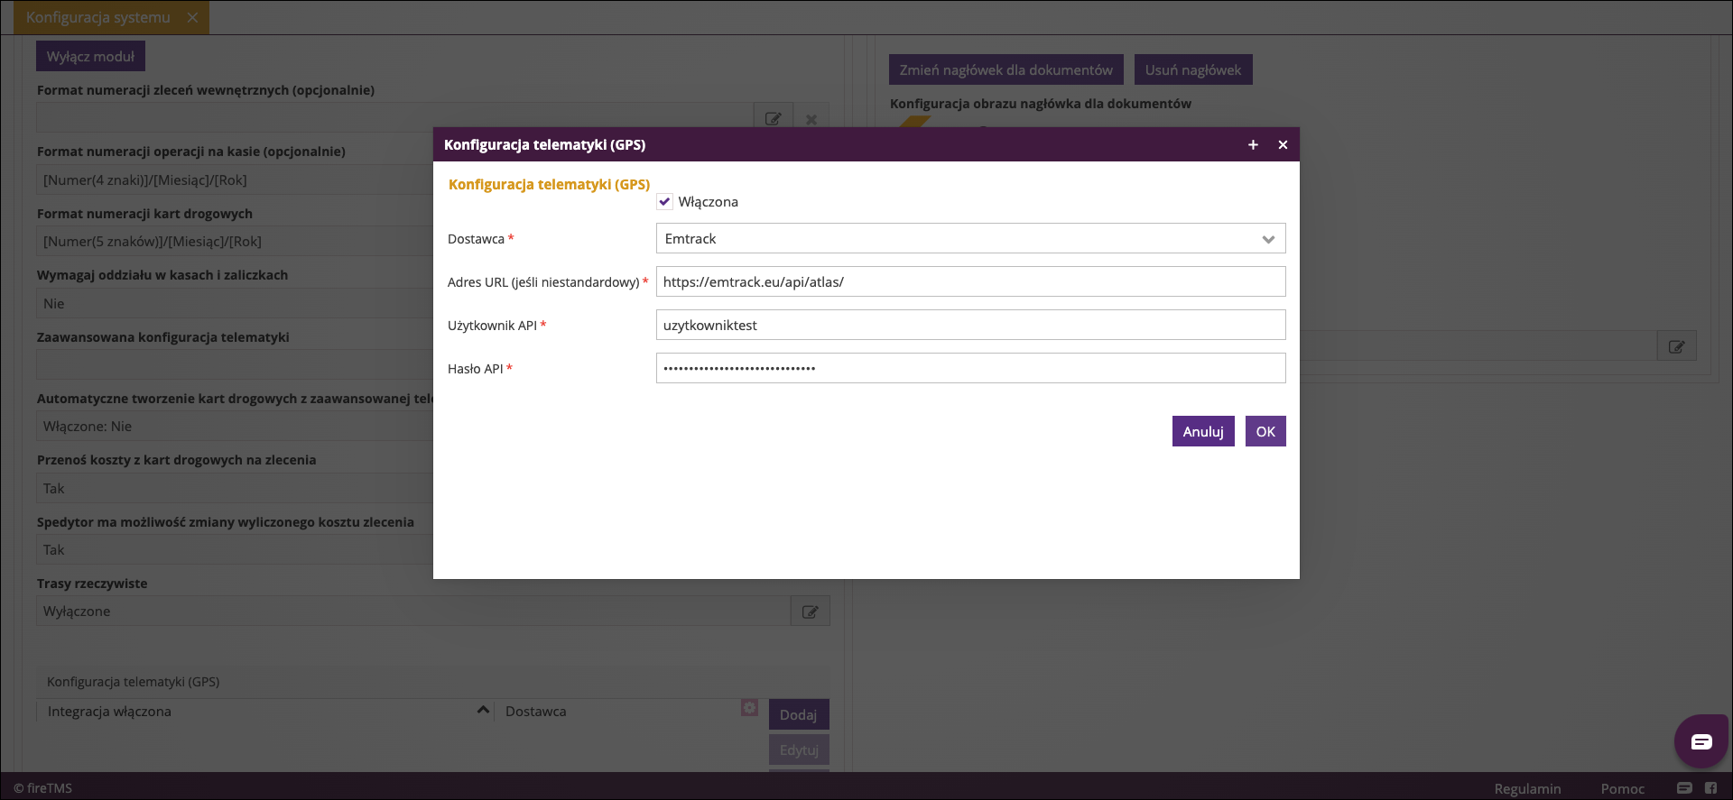1733x800 pixels.
Task: Close the Konfiguracja systemu tab
Action: click(192, 17)
